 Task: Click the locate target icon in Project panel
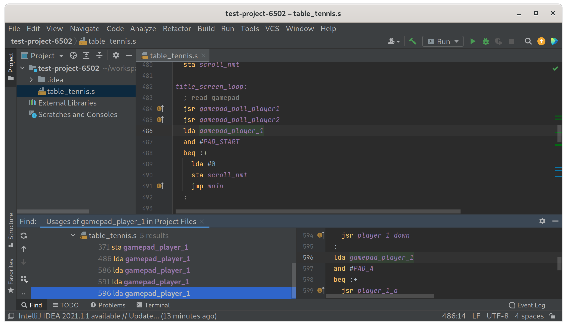click(73, 56)
